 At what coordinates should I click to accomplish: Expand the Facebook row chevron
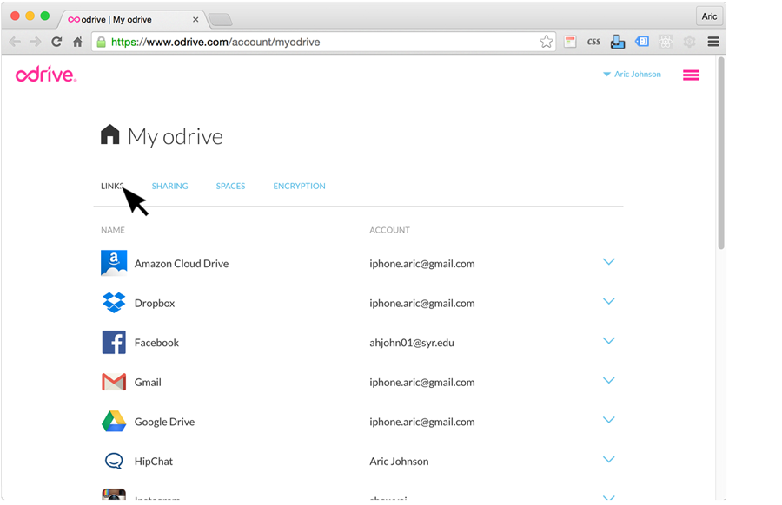click(x=608, y=341)
